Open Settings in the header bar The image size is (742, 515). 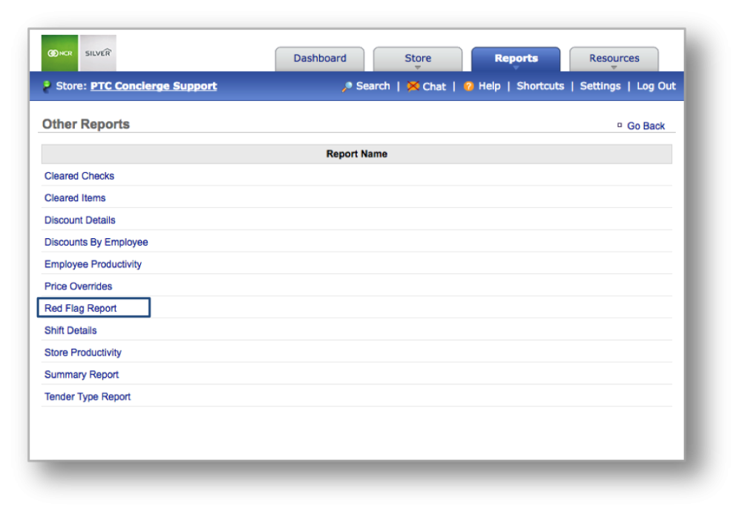click(x=600, y=86)
